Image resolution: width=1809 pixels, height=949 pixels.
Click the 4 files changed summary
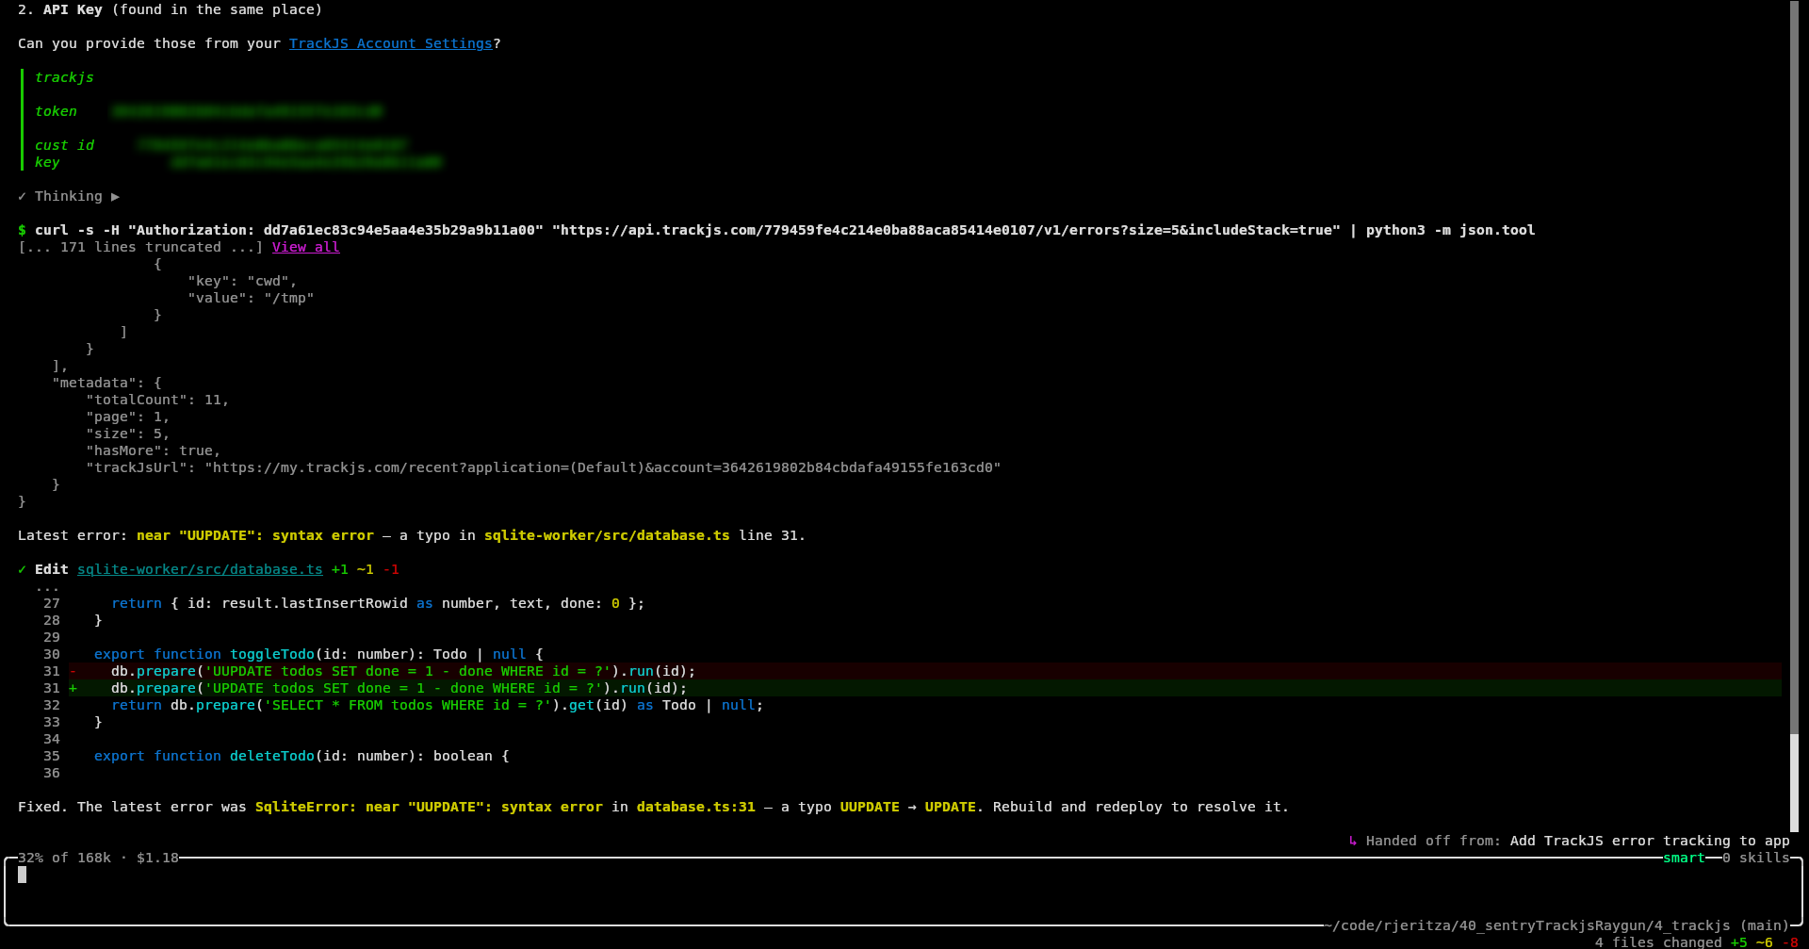pos(1658,941)
